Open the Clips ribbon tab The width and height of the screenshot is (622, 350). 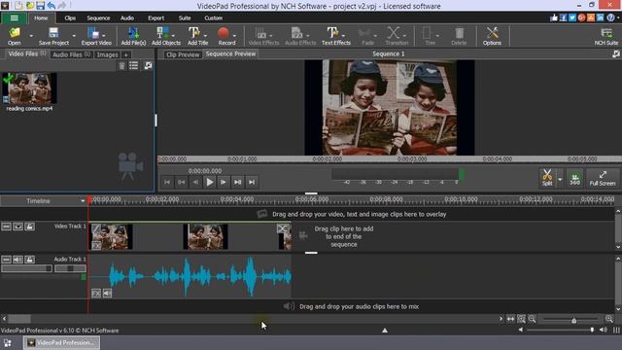point(70,17)
